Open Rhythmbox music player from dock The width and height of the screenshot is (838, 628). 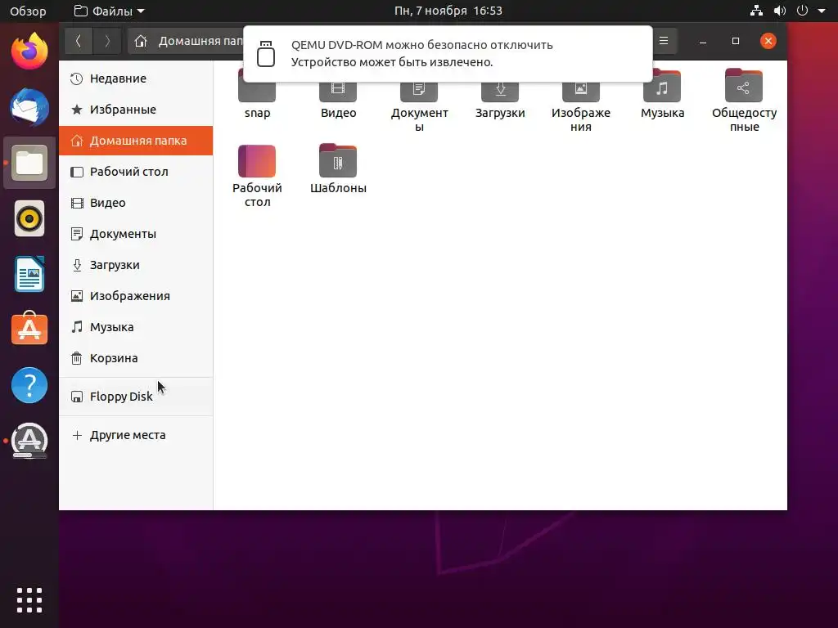coord(29,218)
